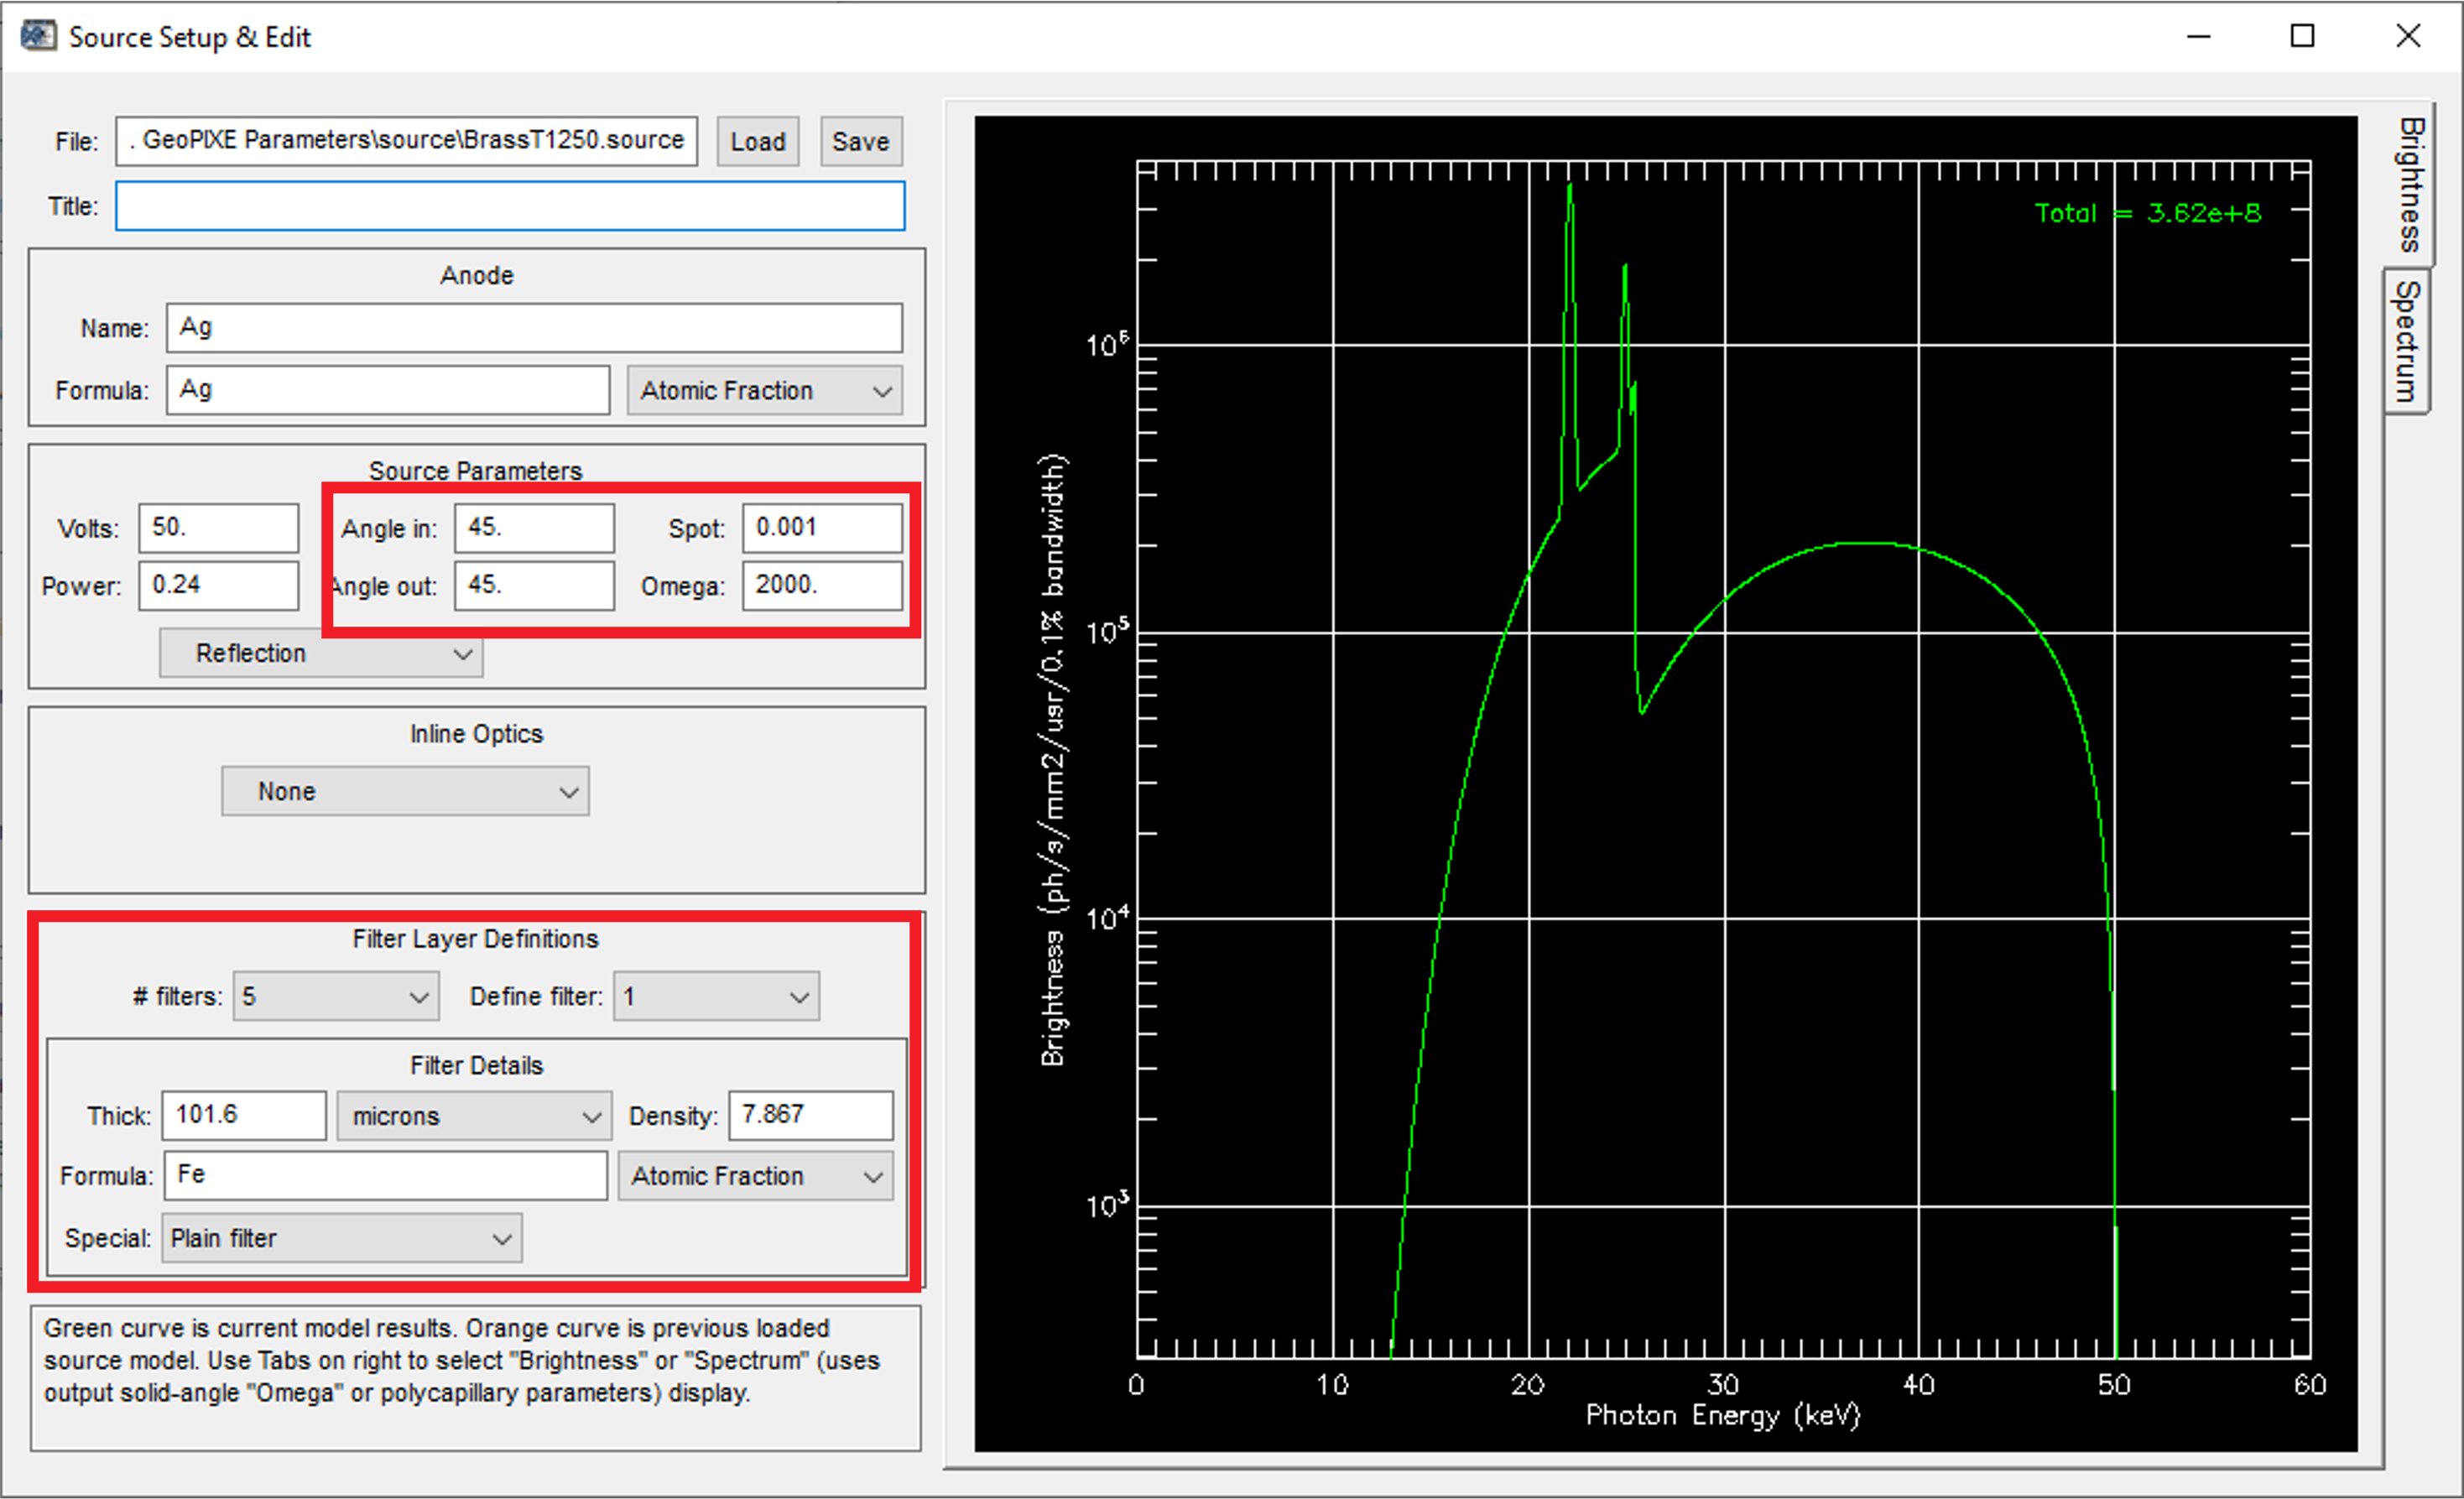Click the Angle in field
This screenshot has width=2464, height=1499.
[x=534, y=528]
